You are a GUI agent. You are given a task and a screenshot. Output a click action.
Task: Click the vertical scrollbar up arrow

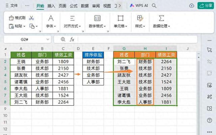[198, 57]
